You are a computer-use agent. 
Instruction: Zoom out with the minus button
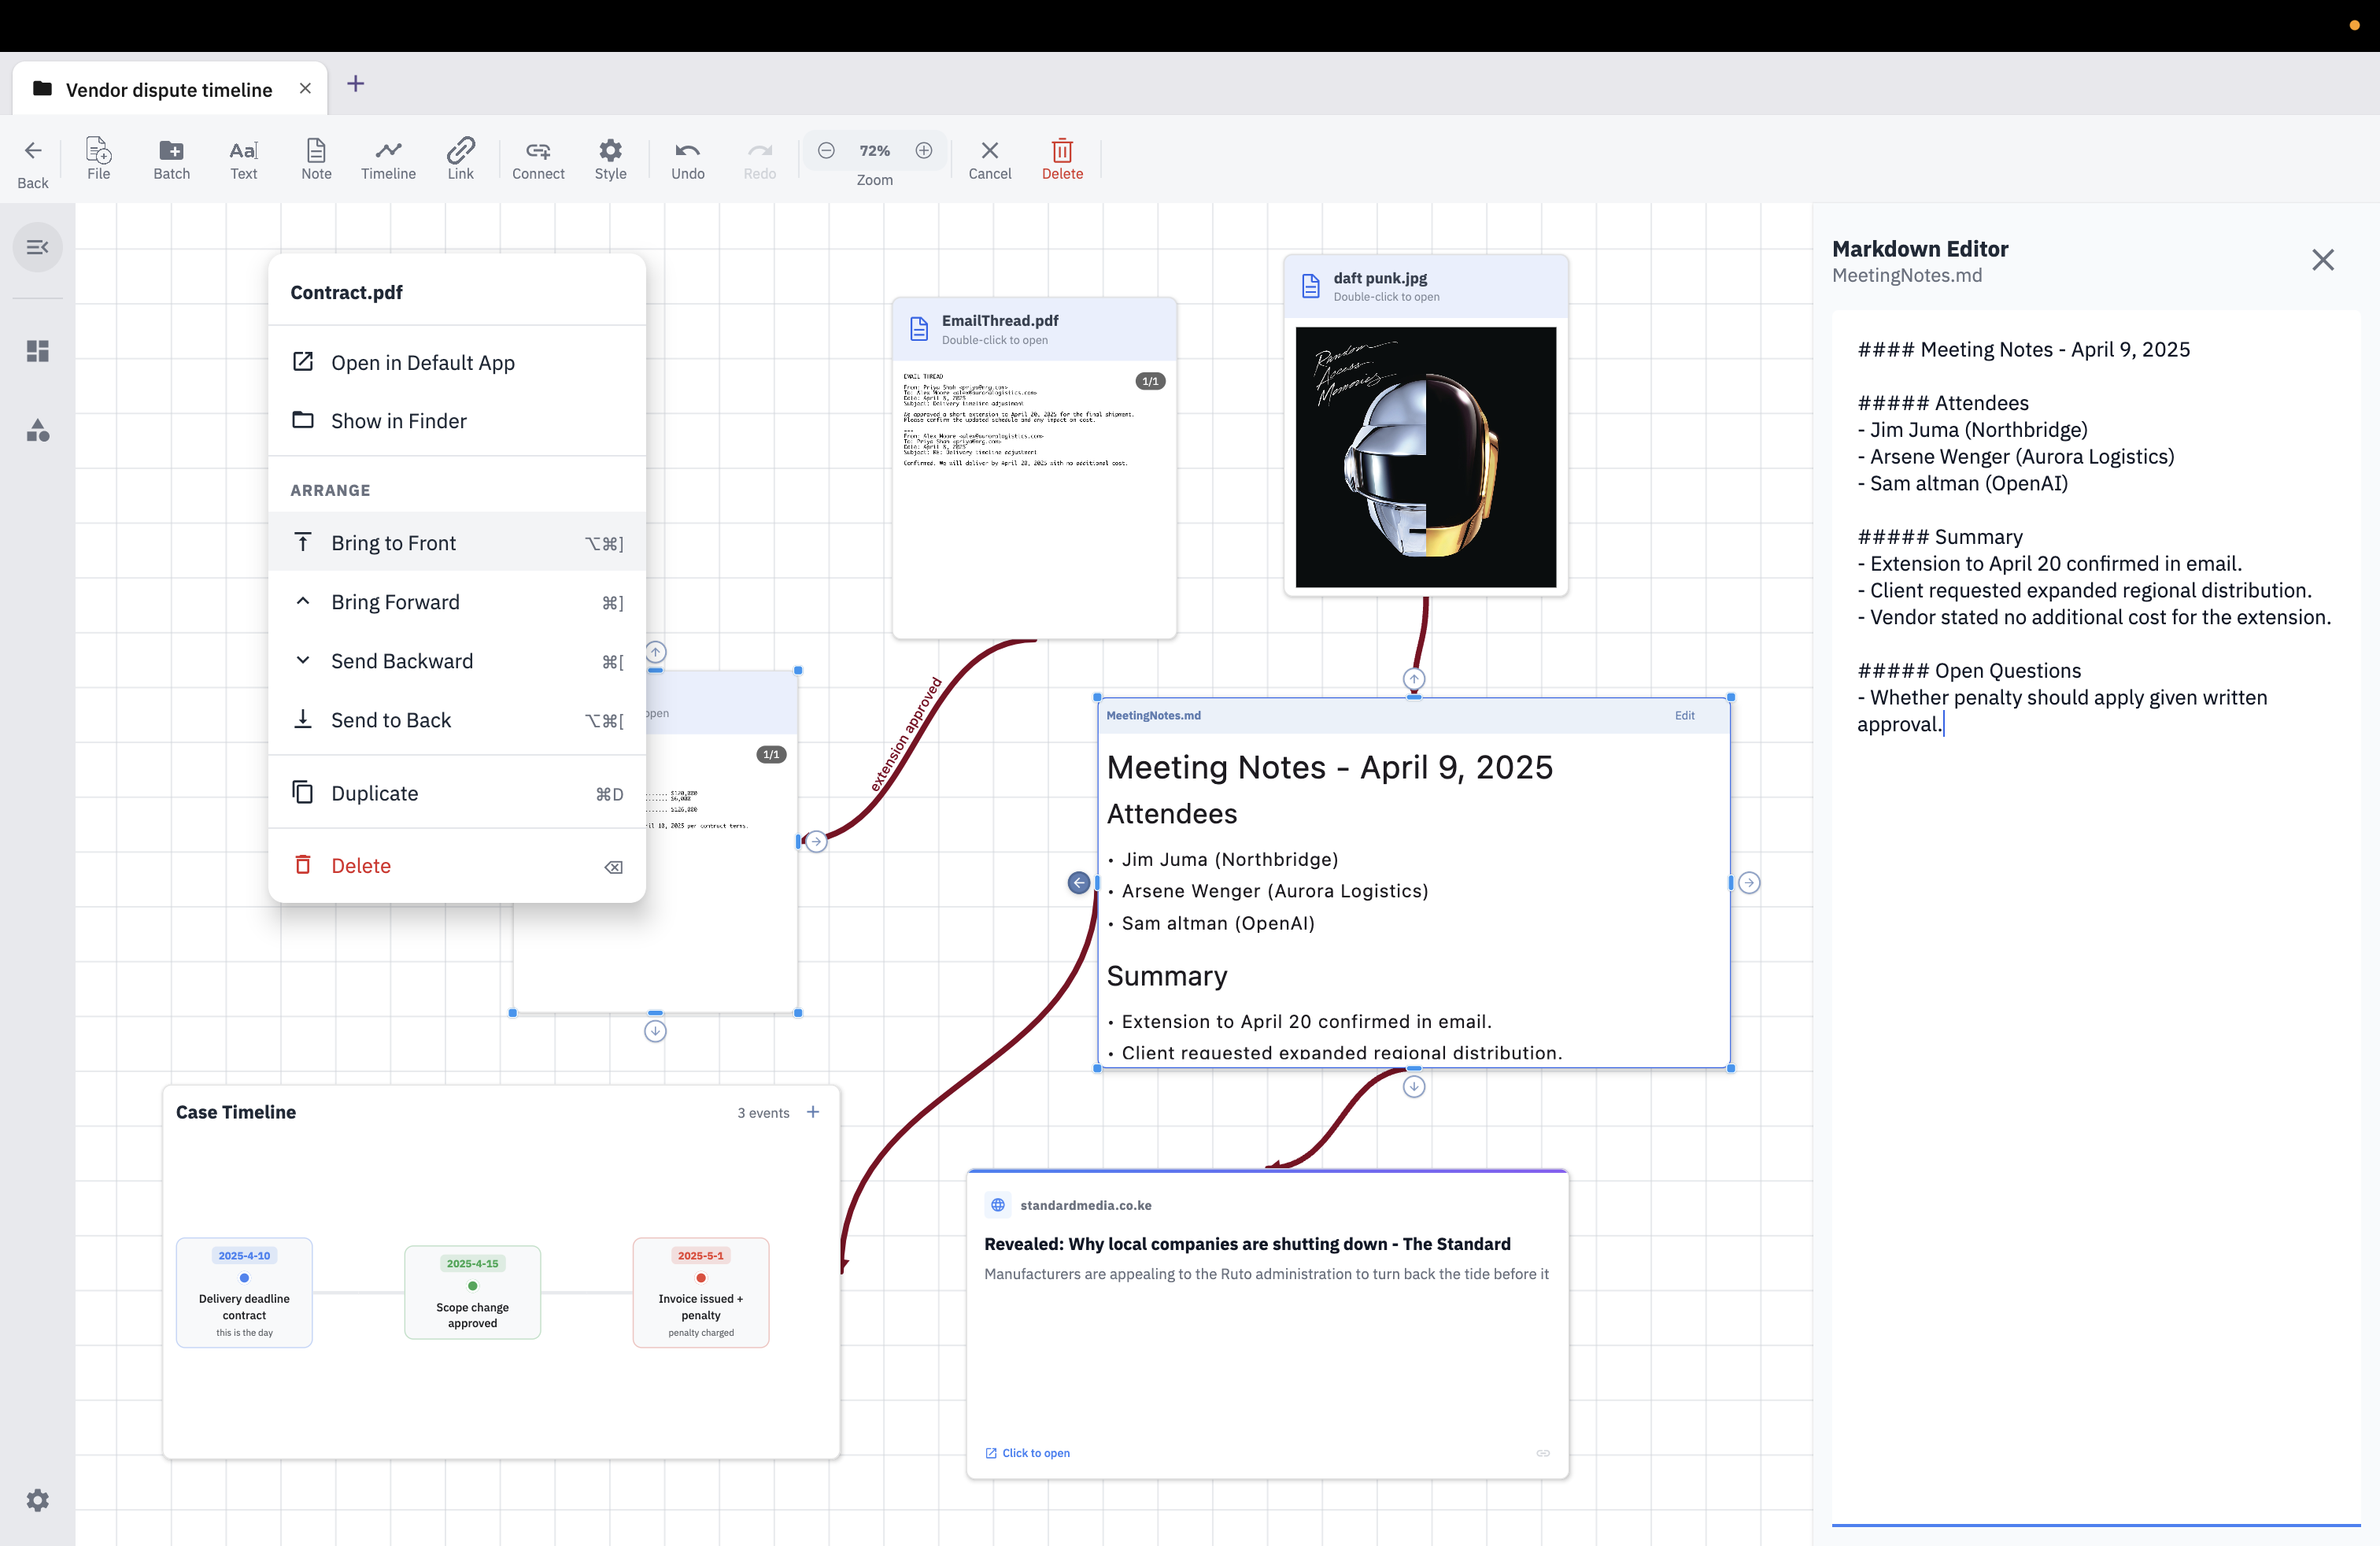[x=827, y=150]
